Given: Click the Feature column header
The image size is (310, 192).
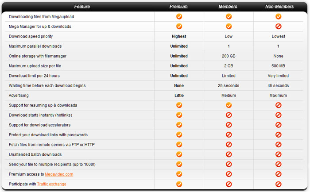Looking at the screenshot, I should point(82,7).
